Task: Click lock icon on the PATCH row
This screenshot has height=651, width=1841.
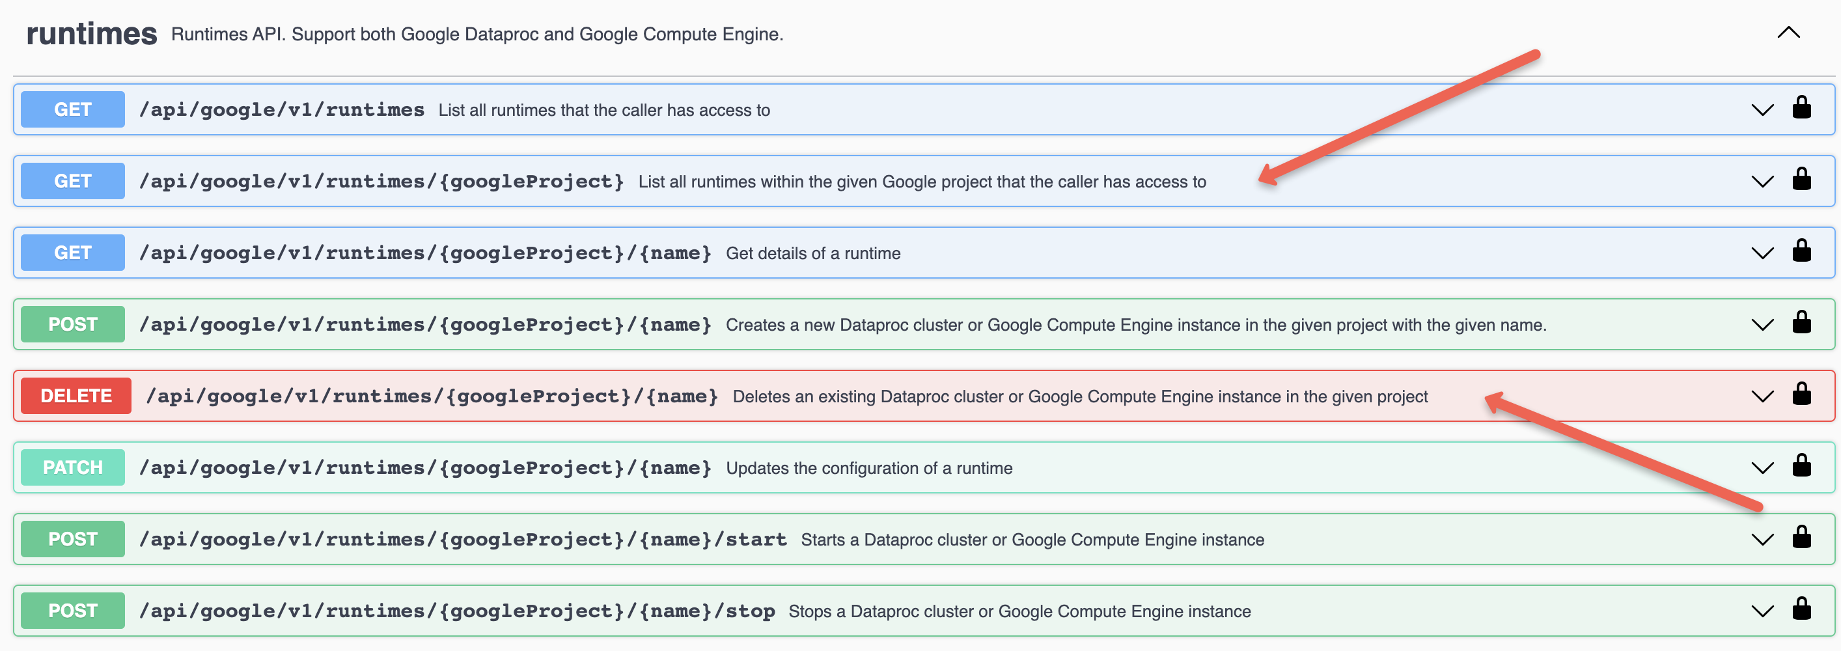Action: coord(1802,465)
